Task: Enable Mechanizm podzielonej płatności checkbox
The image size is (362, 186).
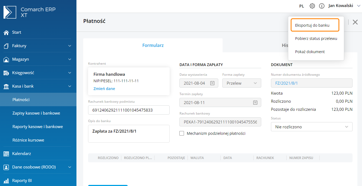Action: [182, 133]
